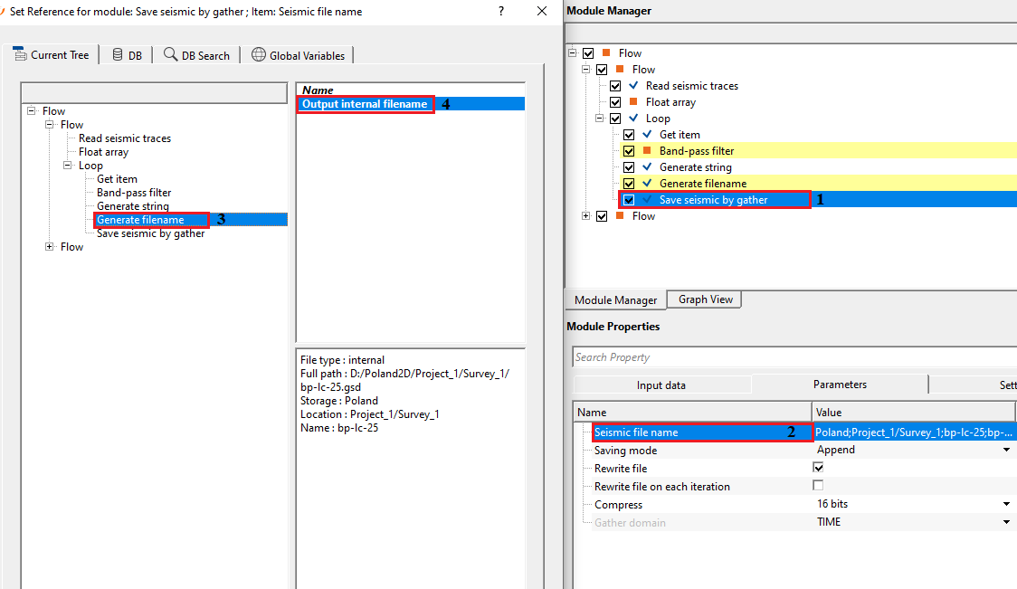Click the globe icon on Global Variables tab

(x=259, y=55)
